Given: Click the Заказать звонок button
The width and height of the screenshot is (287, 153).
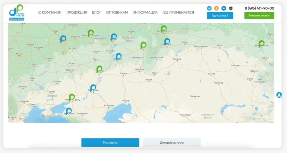Looking at the screenshot, I should [x=259, y=15].
